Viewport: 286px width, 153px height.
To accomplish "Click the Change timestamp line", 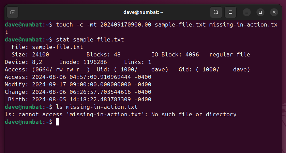I will (x=78, y=92).
